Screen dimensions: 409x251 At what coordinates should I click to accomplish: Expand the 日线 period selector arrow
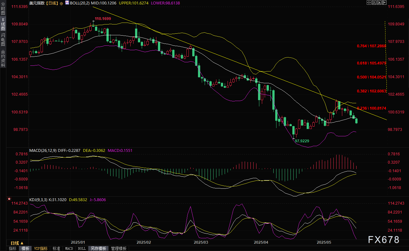coord(22,243)
